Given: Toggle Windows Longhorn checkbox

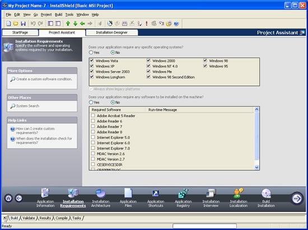Looking at the screenshot, I should (92, 77).
